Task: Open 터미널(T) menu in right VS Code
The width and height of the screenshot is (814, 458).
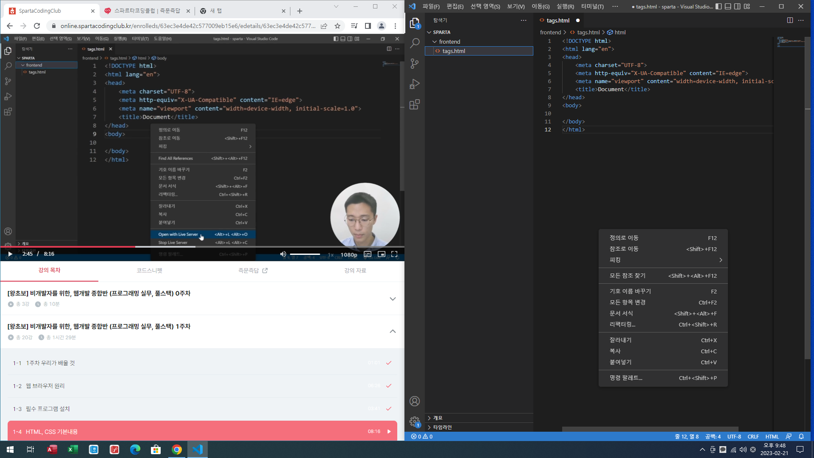Action: click(592, 6)
